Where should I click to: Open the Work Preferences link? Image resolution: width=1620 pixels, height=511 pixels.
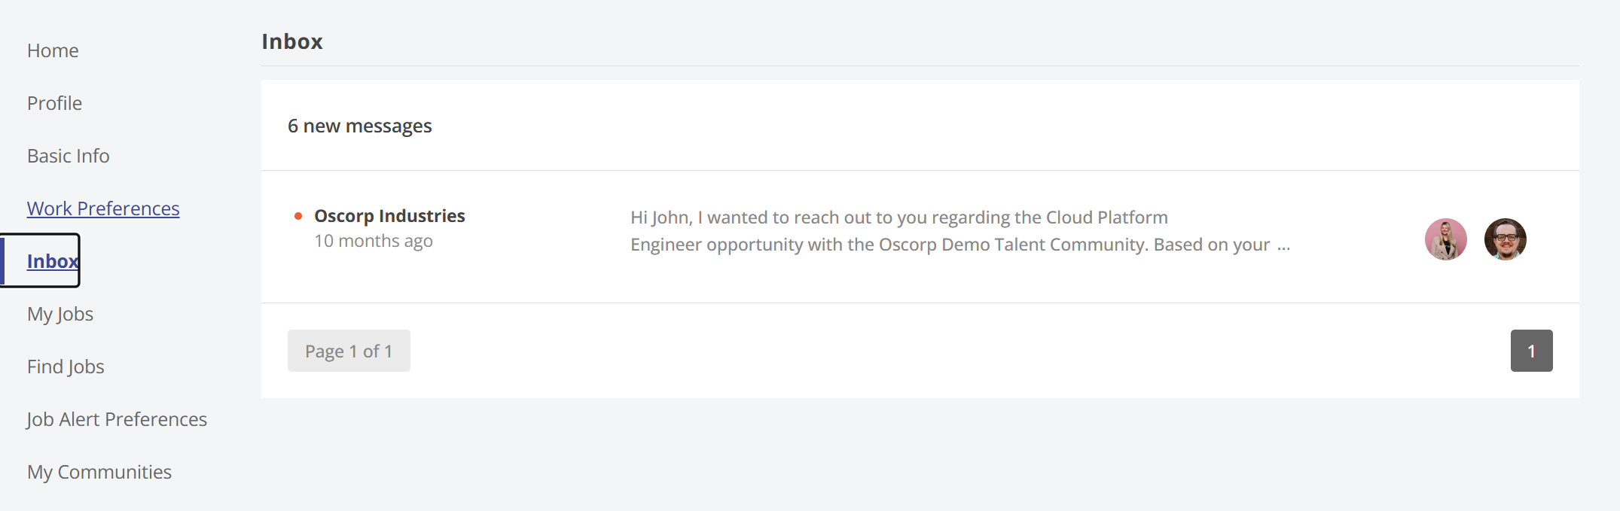103,208
